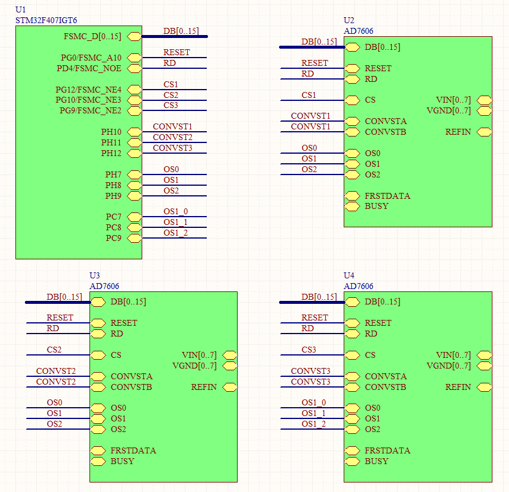Click the OS1_2 net label beside U1
509x492 pixels.
click(x=175, y=233)
